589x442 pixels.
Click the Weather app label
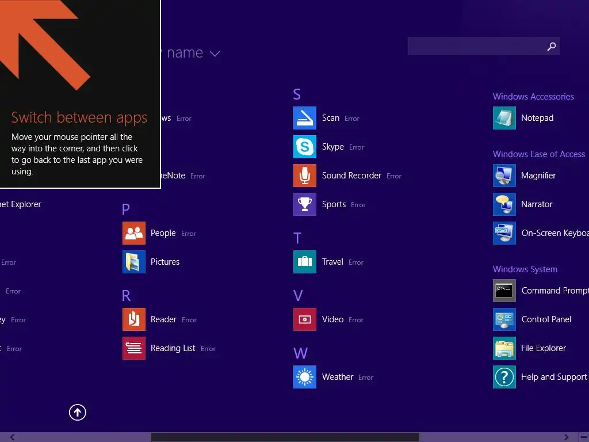tap(338, 377)
